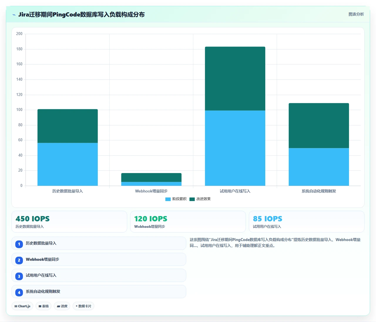Open the 图表分析 label in the header
Viewport: 376px width, 322px height.
[x=356, y=14]
